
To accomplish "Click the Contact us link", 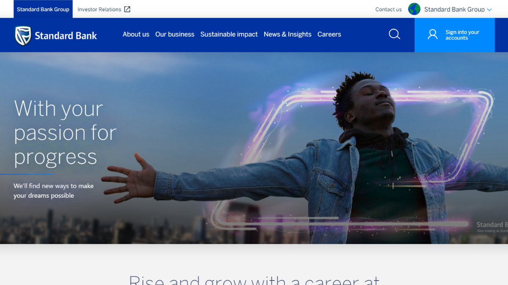I will click(388, 9).
